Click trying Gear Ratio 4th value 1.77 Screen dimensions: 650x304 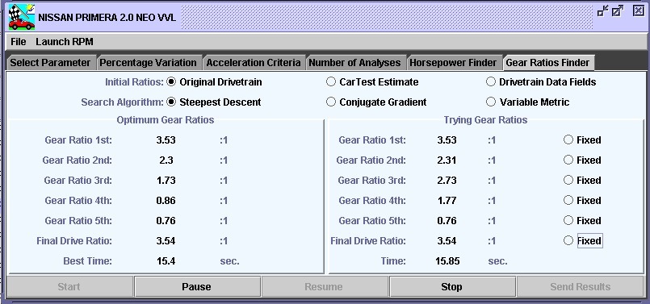coord(447,201)
